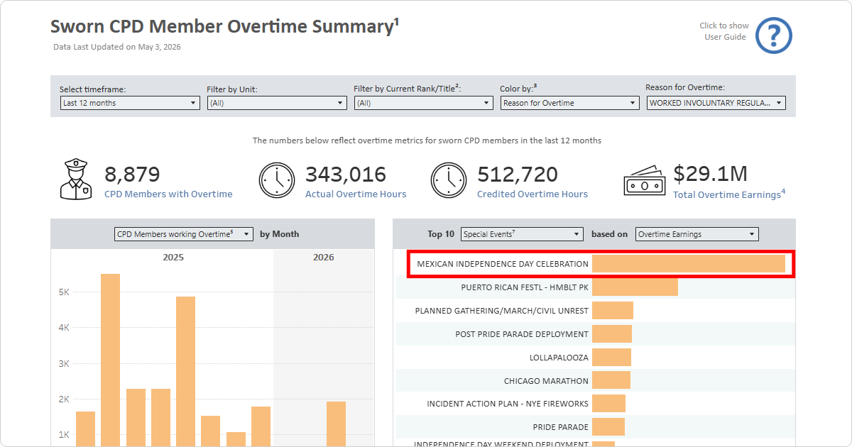The image size is (852, 447).
Task: Click the cash icon beside Total Overtime Earnings
Action: pyautogui.click(x=645, y=181)
